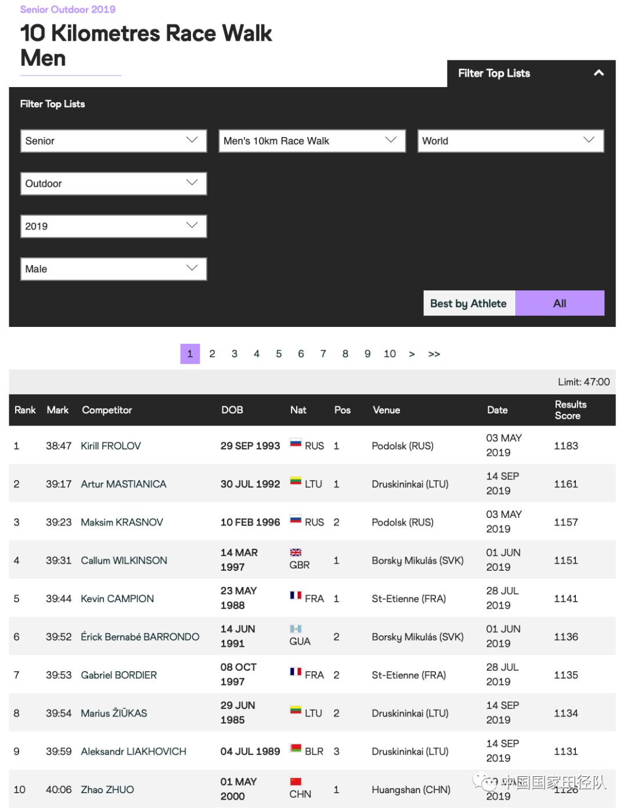Screen dimensions: 627x810
Task: Open the 2019 year dropdown
Action: pos(114,226)
